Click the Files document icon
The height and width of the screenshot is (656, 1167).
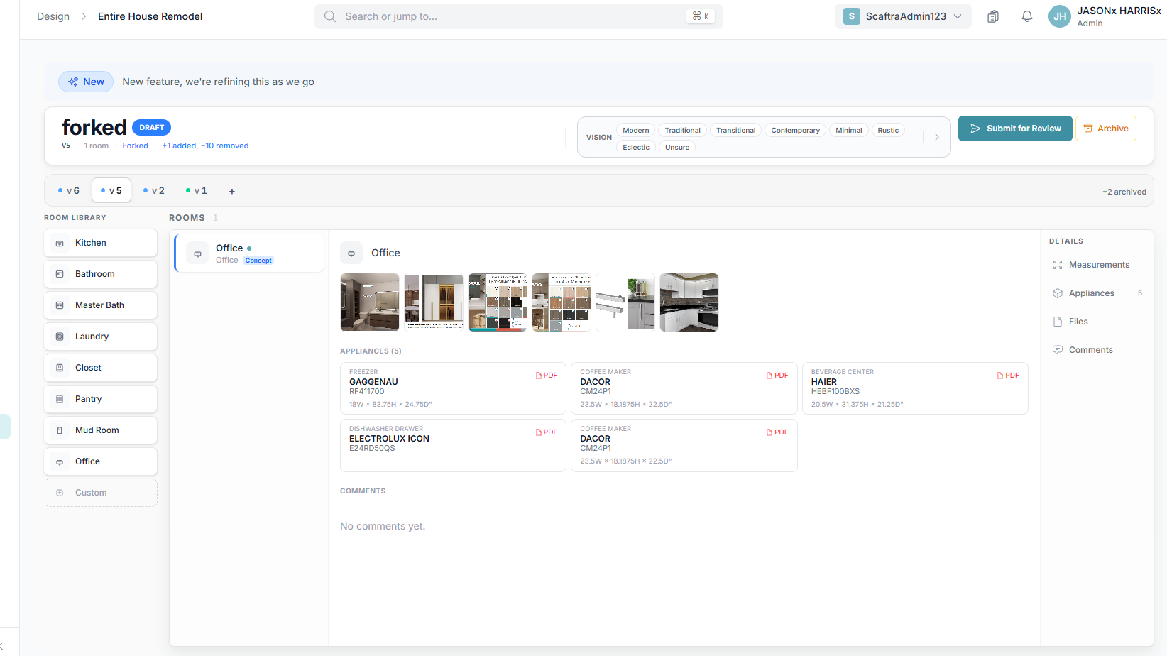coord(1058,322)
